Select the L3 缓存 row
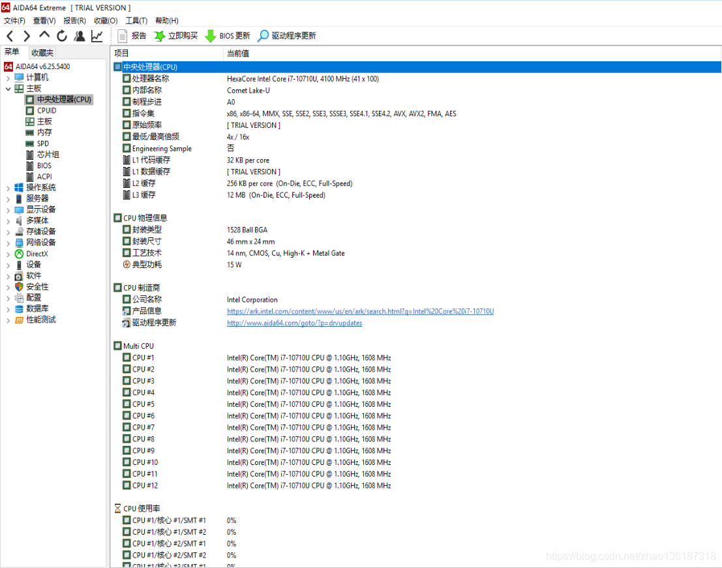Viewport: 722px width, 568px height. click(x=417, y=195)
